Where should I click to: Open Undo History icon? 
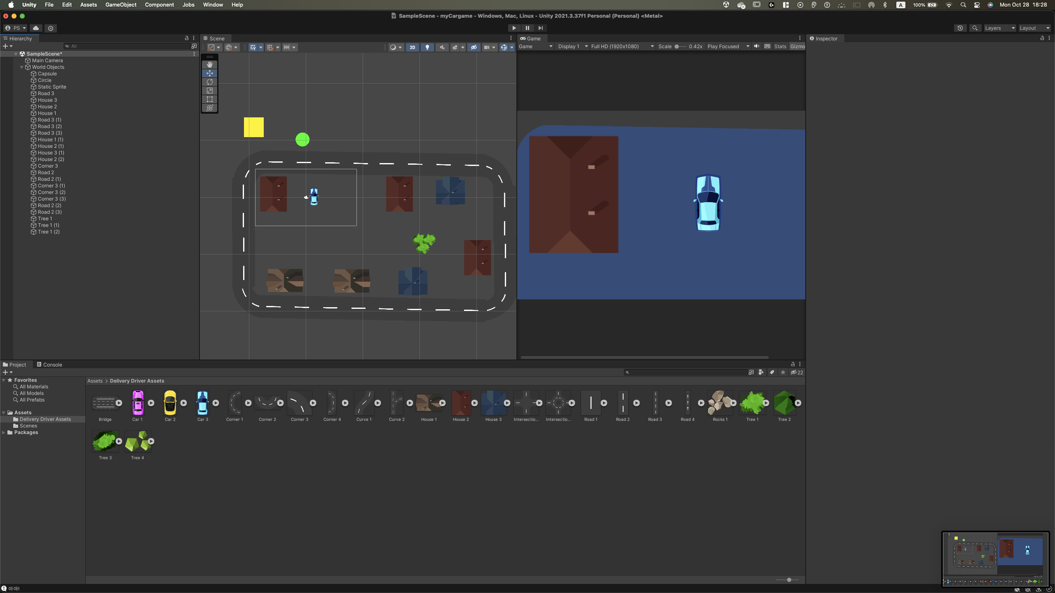click(x=960, y=28)
